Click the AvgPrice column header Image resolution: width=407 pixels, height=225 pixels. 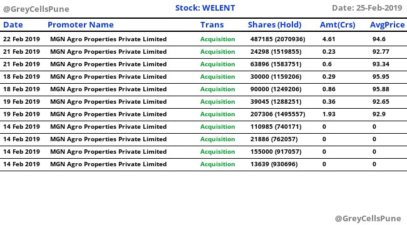pyautogui.click(x=387, y=25)
